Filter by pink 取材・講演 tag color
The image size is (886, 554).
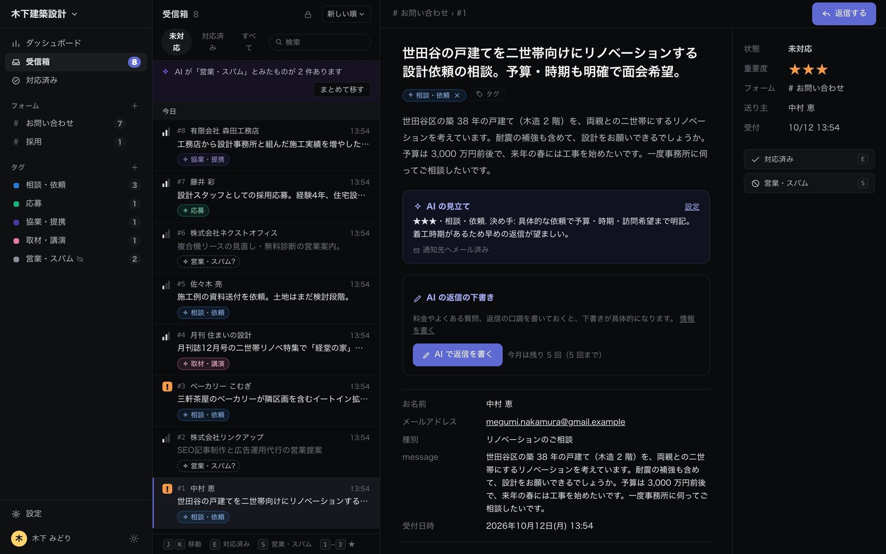(16, 241)
